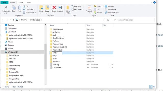
Task: Sort by the Size column header
Action: pyautogui.click(x=105, y=25)
